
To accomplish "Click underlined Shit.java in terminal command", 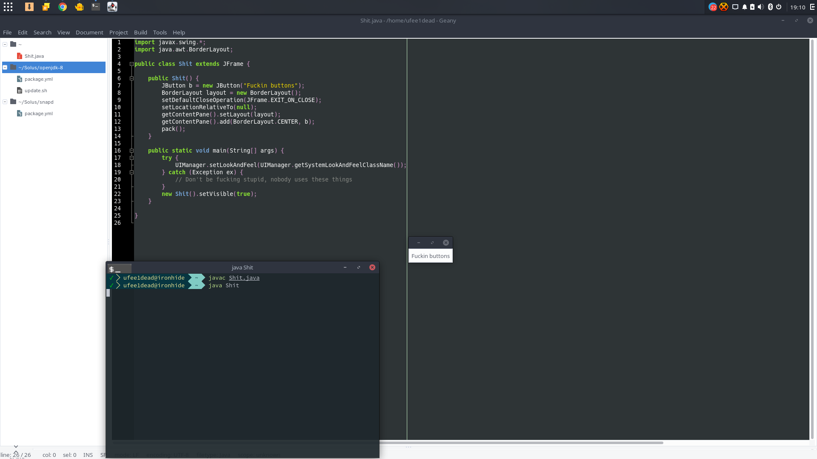I will [x=244, y=278].
